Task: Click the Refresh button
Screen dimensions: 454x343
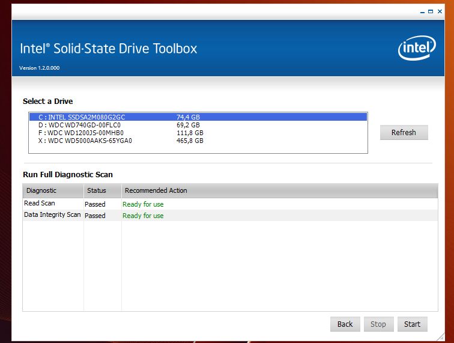Action: coord(404,132)
